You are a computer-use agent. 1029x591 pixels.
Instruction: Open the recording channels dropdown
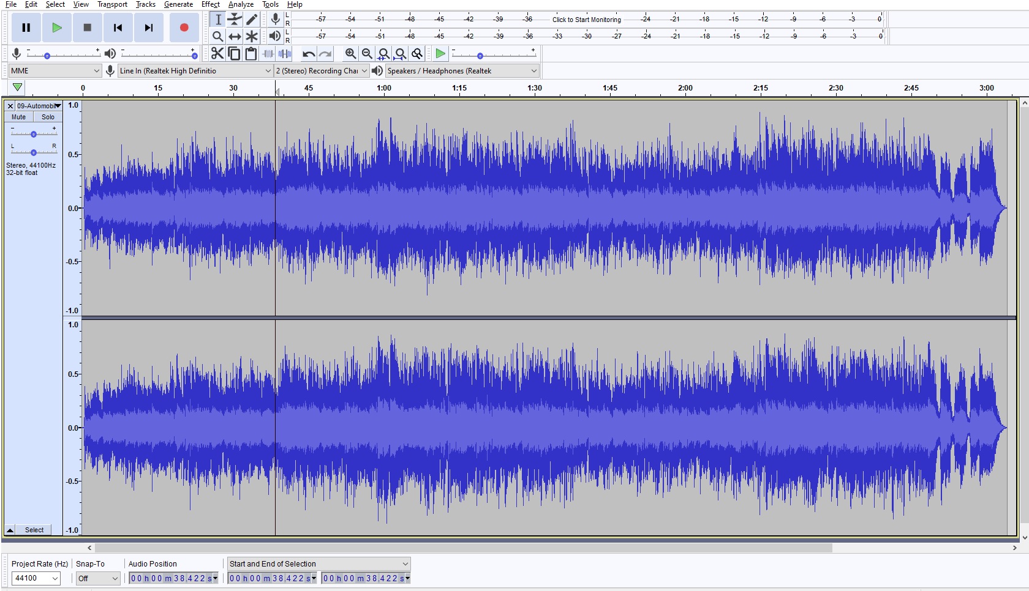pos(322,71)
